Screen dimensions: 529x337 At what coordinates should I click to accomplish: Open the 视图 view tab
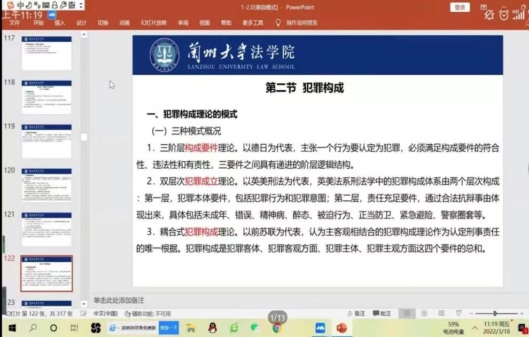205,22
